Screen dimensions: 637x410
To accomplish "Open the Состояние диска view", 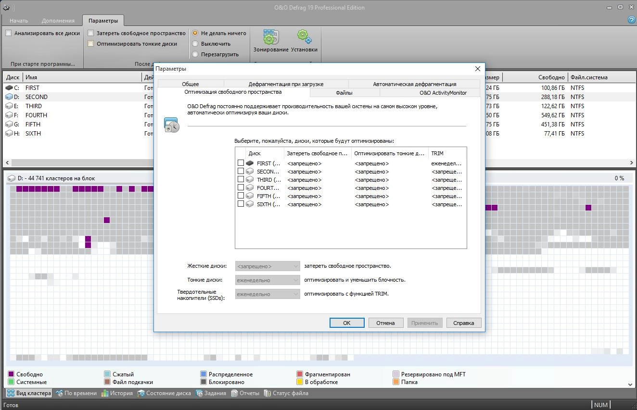I will click(164, 393).
